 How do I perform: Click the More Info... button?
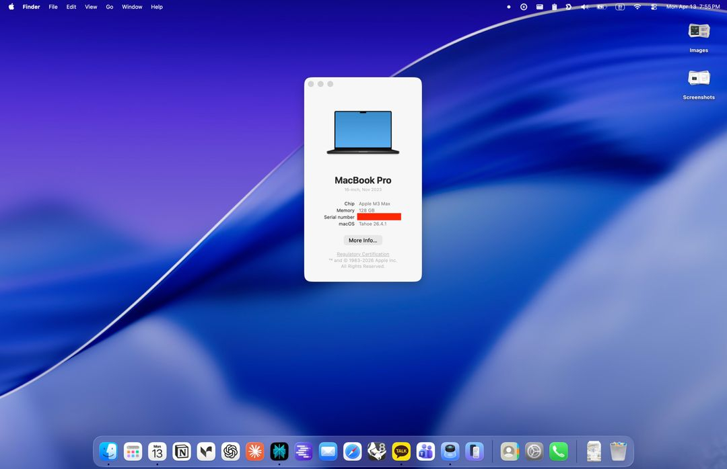pyautogui.click(x=363, y=241)
